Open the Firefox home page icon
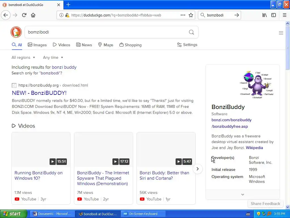 [33, 15]
